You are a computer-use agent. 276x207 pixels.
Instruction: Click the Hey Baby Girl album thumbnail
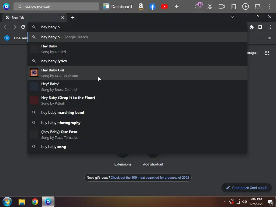pos(34,73)
